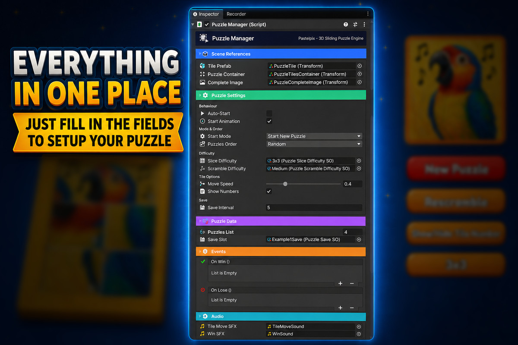518x345 pixels.
Task: Open object picker for Tile Prefab
Action: 359,66
